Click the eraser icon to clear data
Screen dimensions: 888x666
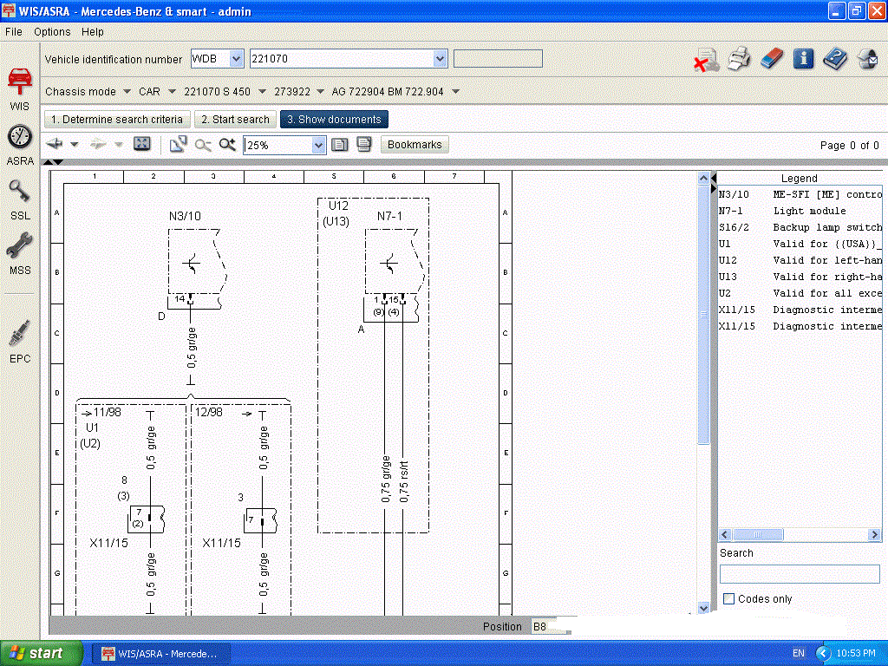(x=771, y=58)
